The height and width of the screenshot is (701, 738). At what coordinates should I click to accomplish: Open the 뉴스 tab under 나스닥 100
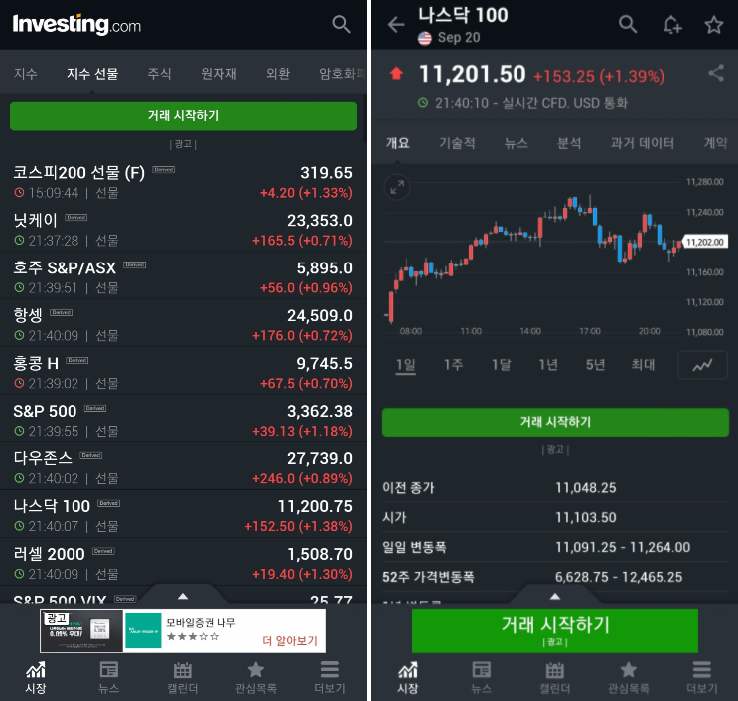pyautogui.click(x=516, y=143)
